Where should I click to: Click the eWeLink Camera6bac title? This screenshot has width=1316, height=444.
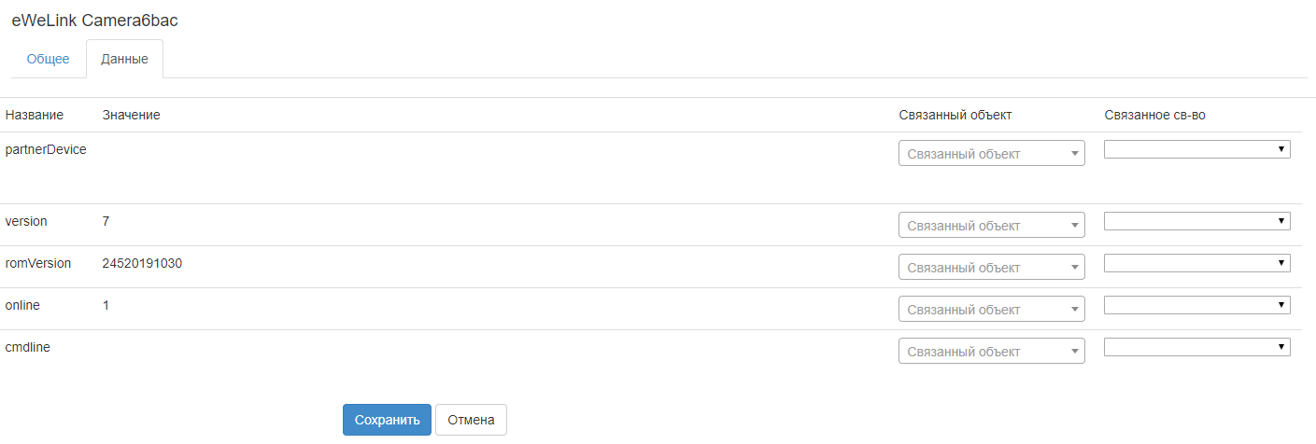pyautogui.click(x=94, y=21)
